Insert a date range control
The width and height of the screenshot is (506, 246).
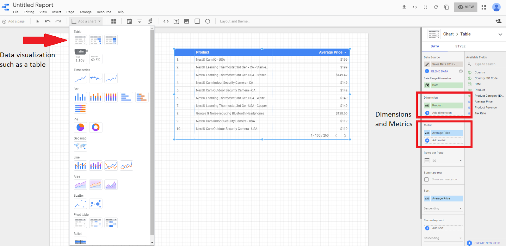(129, 21)
